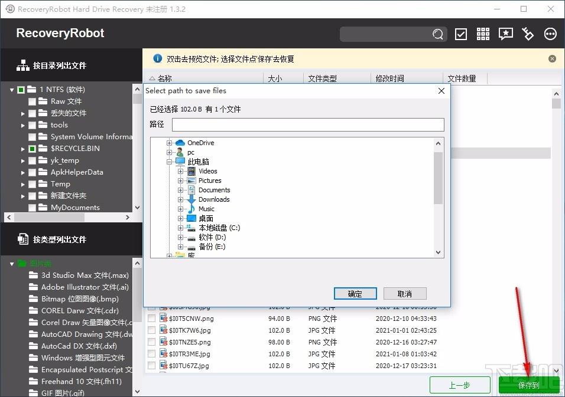Expand the 本地磁盘 (C:) node
Viewport: 565px width, 397px height.
tap(180, 228)
